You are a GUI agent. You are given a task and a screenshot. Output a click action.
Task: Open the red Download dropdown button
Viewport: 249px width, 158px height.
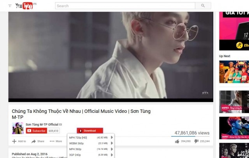coord(90,131)
